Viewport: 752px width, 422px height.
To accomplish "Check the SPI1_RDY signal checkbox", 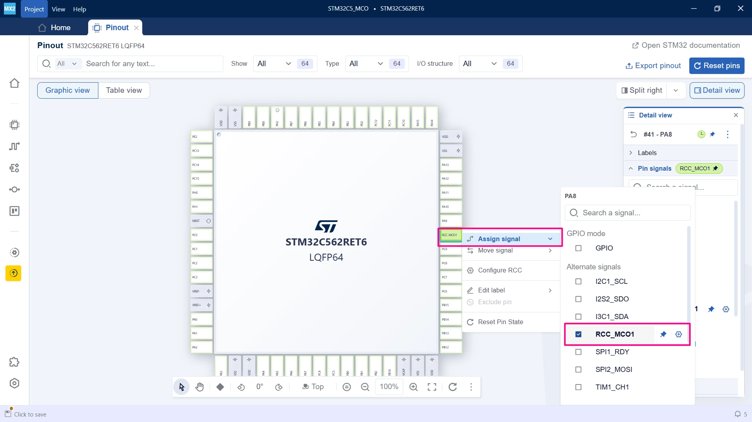I will pyautogui.click(x=578, y=352).
